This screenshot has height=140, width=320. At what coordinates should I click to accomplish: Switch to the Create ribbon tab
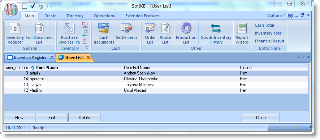(51, 16)
